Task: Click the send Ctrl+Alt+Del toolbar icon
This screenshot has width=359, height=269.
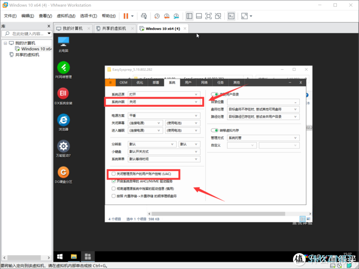Action: tap(144, 16)
